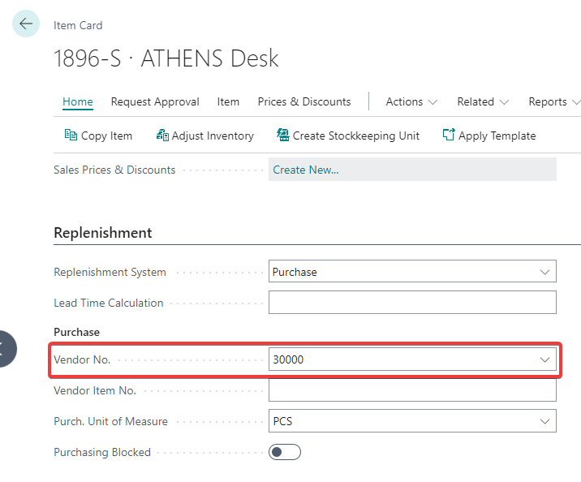Click the back arrow button
Image resolution: width=581 pixels, height=482 pixels.
tap(26, 24)
